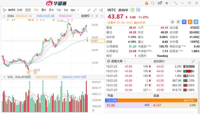Click the help question mark by 逐笔交易
200x114 pixels.
coord(109,61)
